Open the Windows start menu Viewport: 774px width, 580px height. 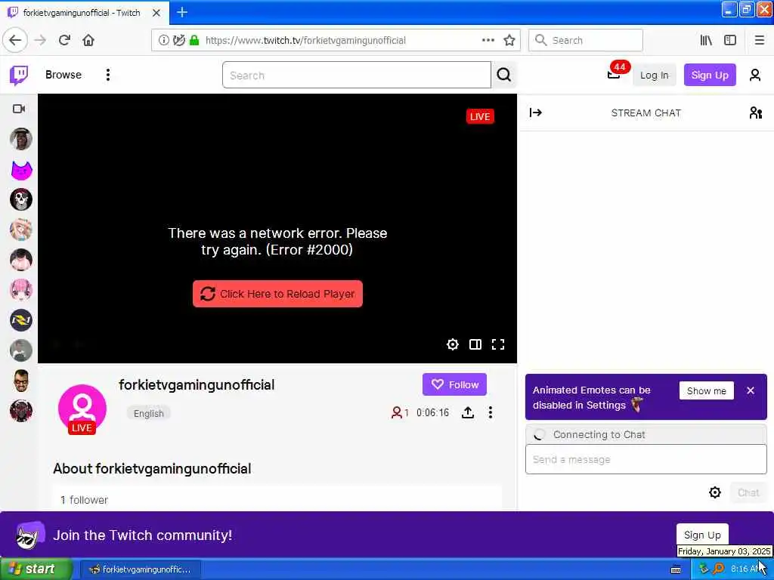click(36, 569)
